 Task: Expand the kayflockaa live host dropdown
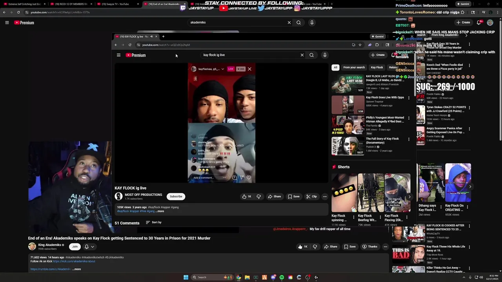coord(222,69)
